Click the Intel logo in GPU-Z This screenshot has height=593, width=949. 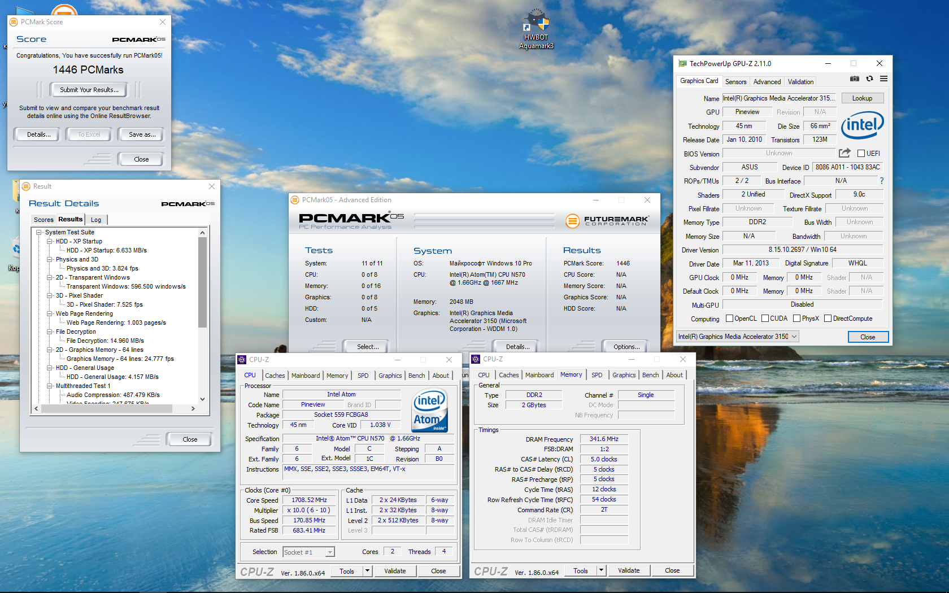[862, 125]
